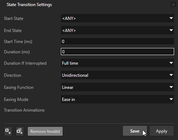This screenshot has width=178, height=140.
Task: Click the Duration (ms) label
Action: [x=17, y=52]
